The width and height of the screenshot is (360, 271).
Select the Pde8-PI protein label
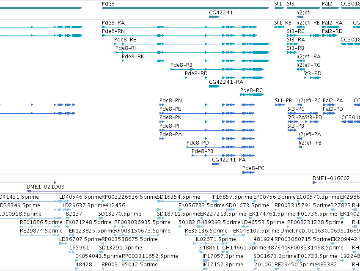(170, 126)
